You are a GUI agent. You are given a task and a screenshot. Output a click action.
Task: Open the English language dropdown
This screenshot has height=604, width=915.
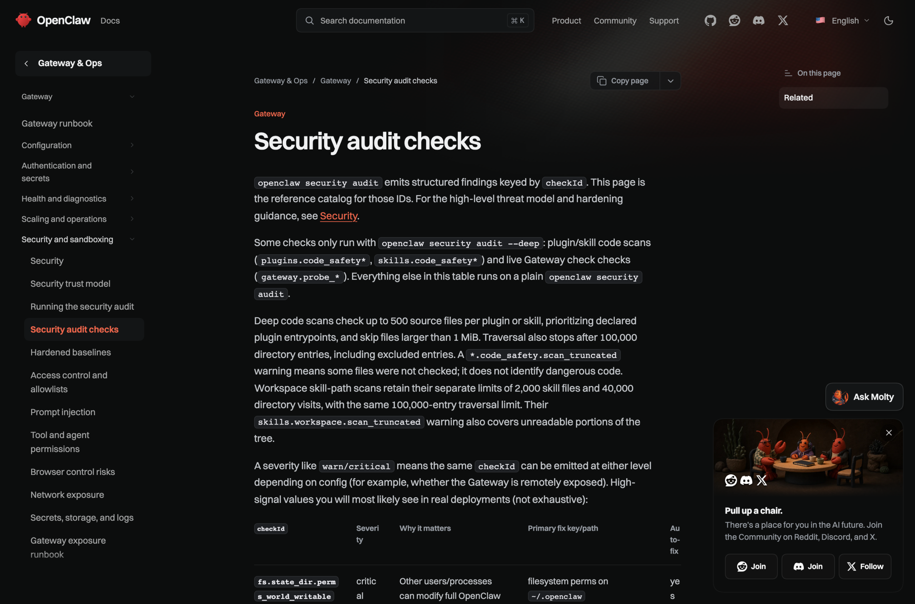(843, 20)
